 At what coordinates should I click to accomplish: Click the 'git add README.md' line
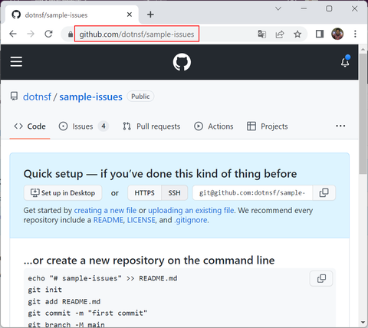click(64, 302)
